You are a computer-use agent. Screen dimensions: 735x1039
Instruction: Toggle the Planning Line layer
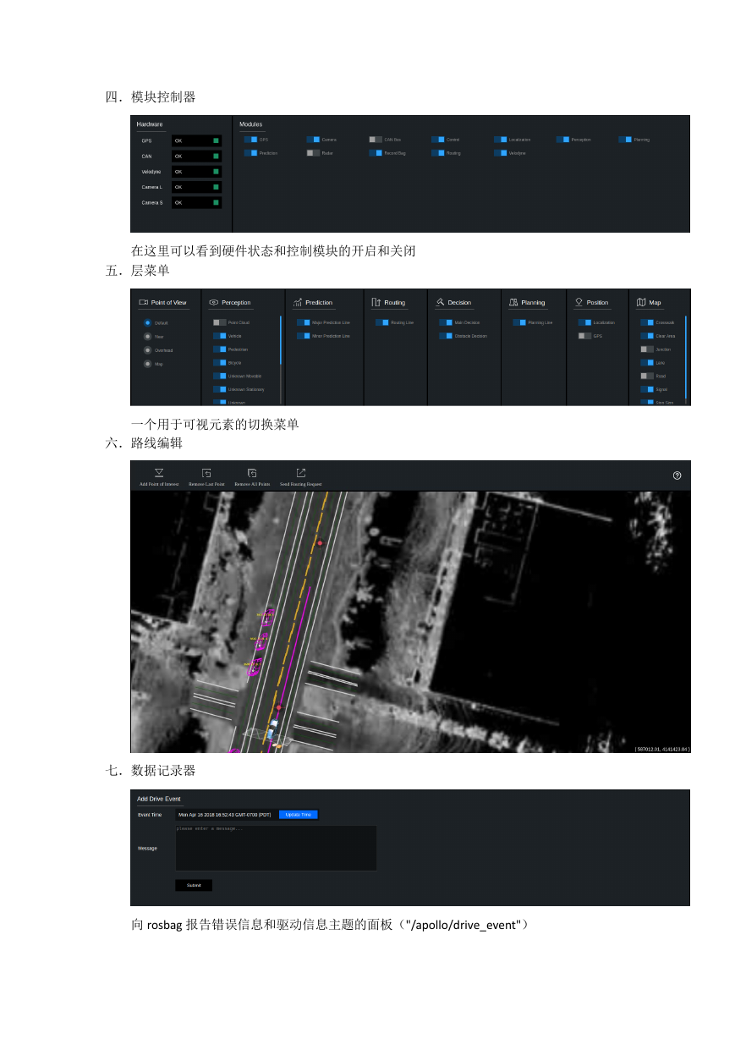(519, 322)
